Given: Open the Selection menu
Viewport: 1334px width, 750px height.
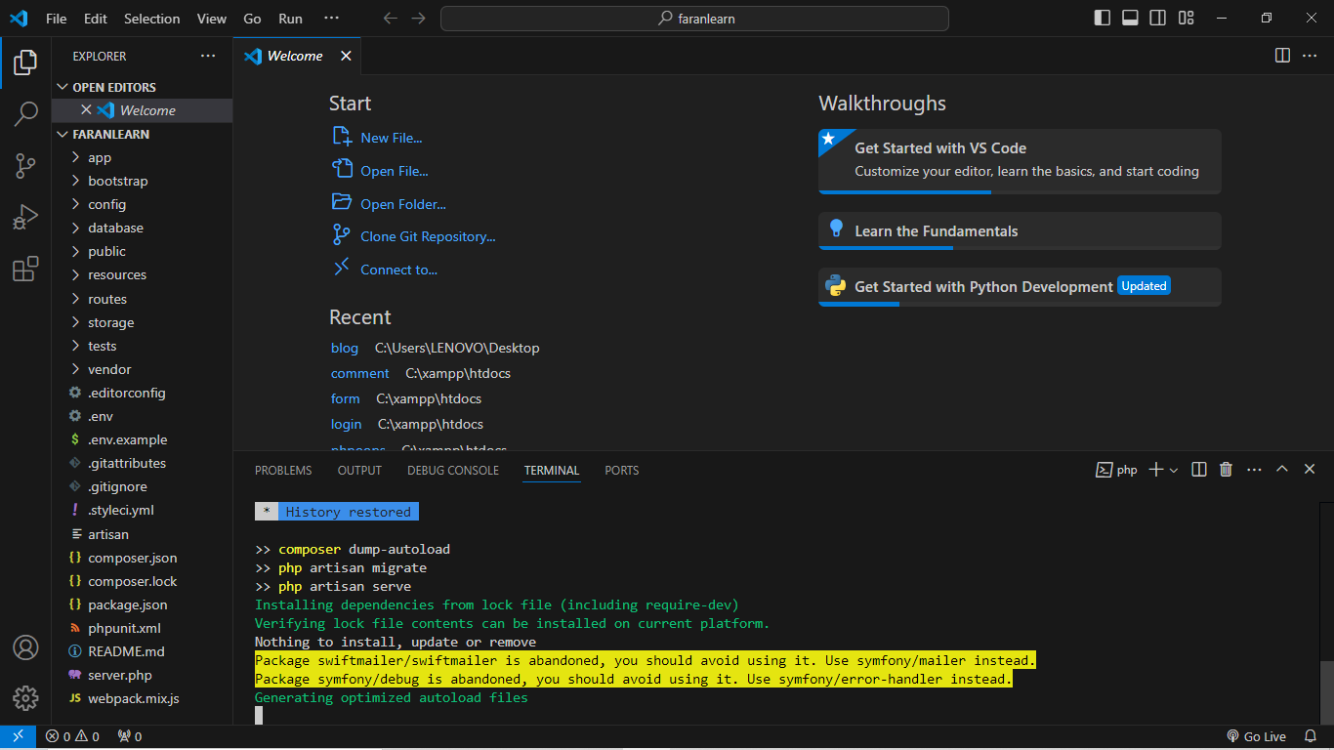Looking at the screenshot, I should point(151,19).
